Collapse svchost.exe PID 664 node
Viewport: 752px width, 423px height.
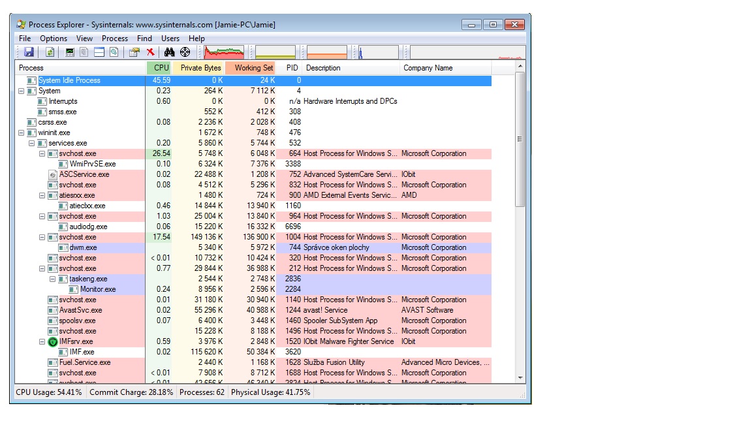pos(42,154)
